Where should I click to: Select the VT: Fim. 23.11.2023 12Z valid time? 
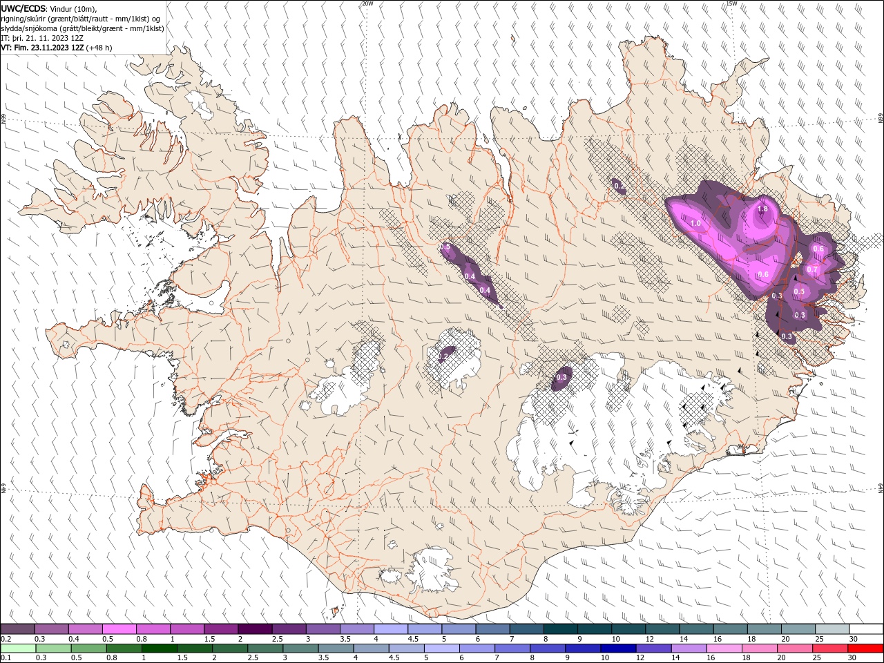(x=43, y=48)
